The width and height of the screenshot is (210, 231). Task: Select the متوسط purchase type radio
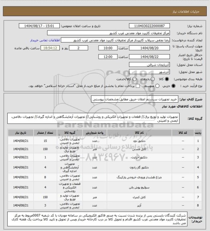(x=157, y=86)
